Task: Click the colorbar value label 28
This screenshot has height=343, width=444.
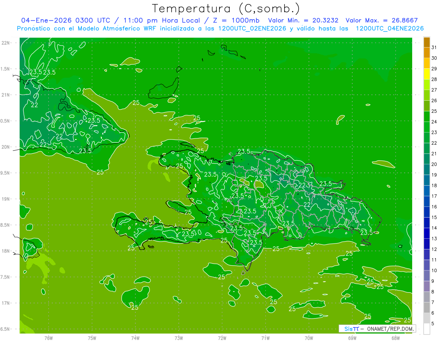Action: [x=434, y=79]
